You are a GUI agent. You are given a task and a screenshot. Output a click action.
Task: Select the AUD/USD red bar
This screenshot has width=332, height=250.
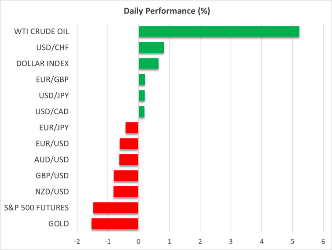tap(129, 159)
